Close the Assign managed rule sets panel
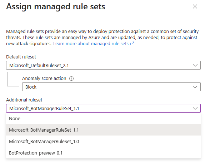The height and width of the screenshot is (166, 205). pyautogui.click(x=195, y=6)
